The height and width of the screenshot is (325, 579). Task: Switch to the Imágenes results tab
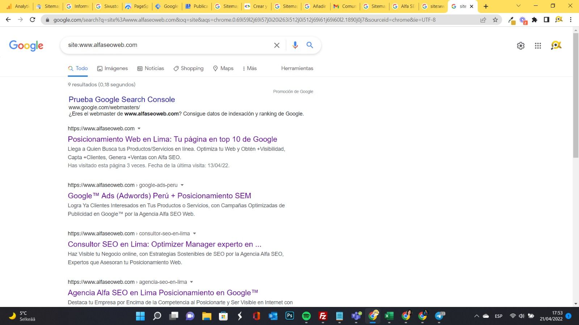pyautogui.click(x=112, y=68)
